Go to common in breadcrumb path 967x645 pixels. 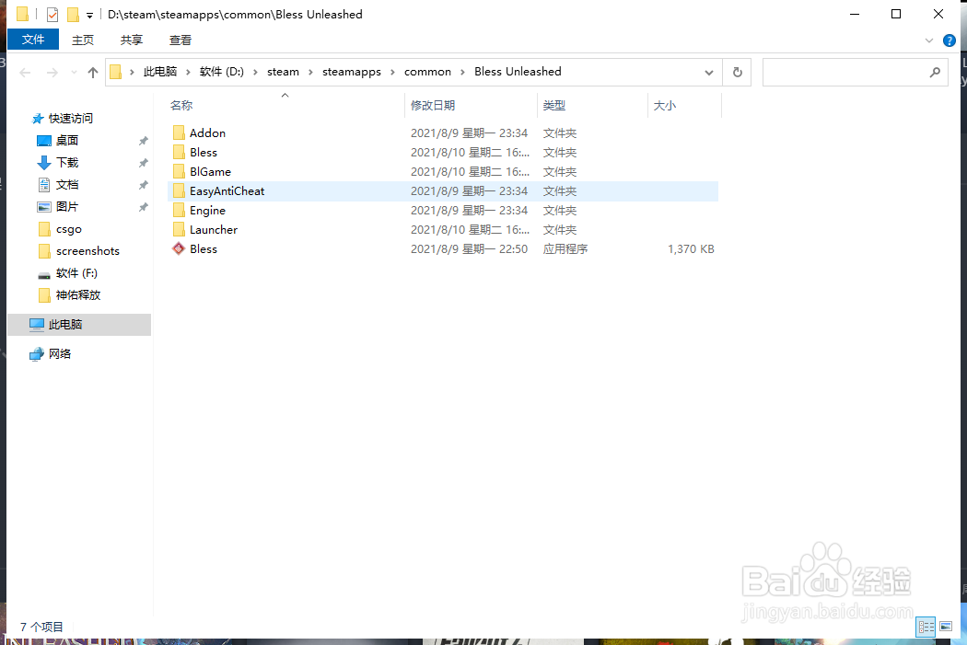coord(427,72)
